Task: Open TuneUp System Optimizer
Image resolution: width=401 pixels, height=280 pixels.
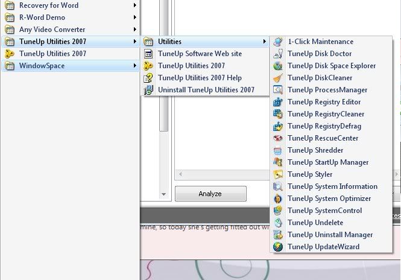Action: (332, 199)
